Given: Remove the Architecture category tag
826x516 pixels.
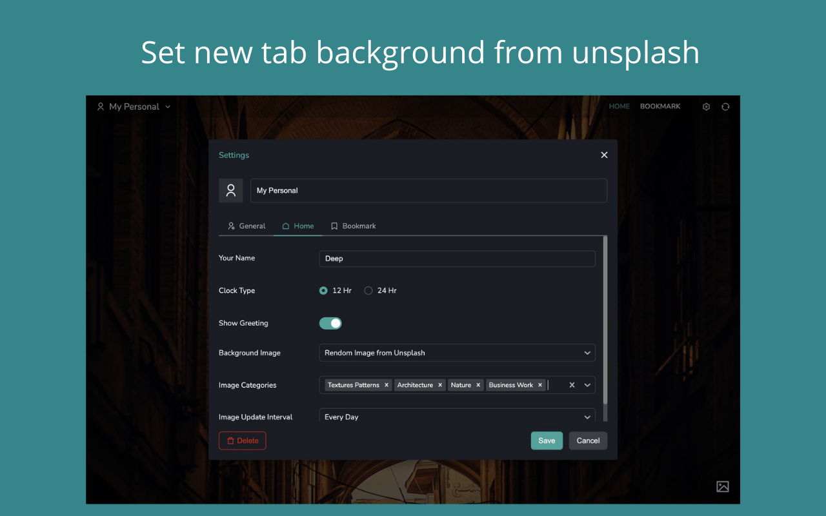Looking at the screenshot, I should (x=439, y=384).
